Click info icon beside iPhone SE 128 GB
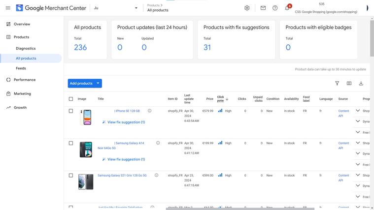The height and width of the screenshot is (210, 374). (x=150, y=111)
